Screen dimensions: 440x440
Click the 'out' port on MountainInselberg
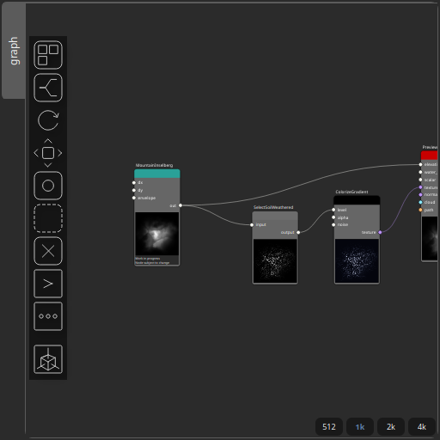[180, 205]
